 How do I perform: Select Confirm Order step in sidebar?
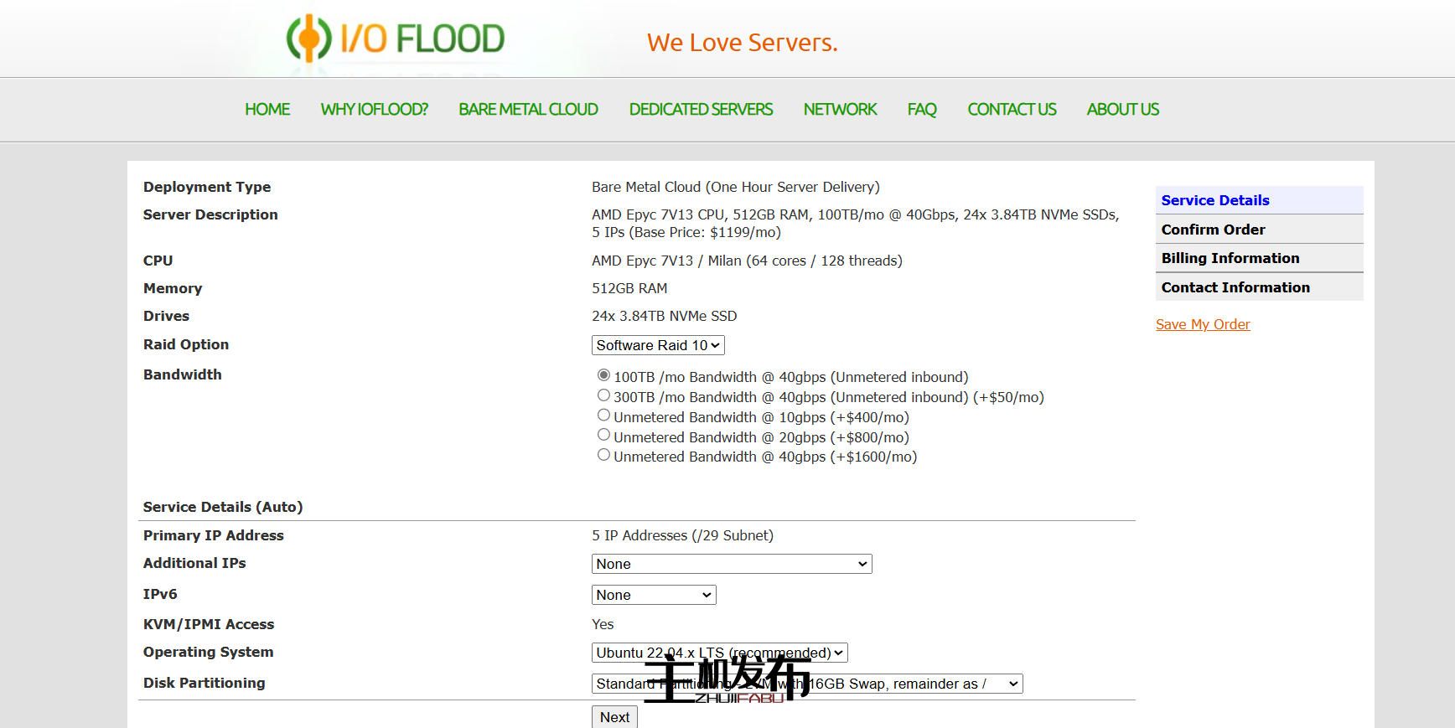click(x=1259, y=230)
